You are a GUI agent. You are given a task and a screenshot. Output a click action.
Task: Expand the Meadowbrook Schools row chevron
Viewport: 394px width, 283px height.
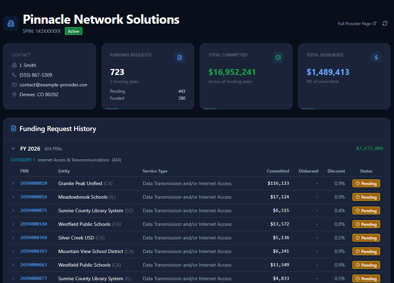(x=13, y=197)
